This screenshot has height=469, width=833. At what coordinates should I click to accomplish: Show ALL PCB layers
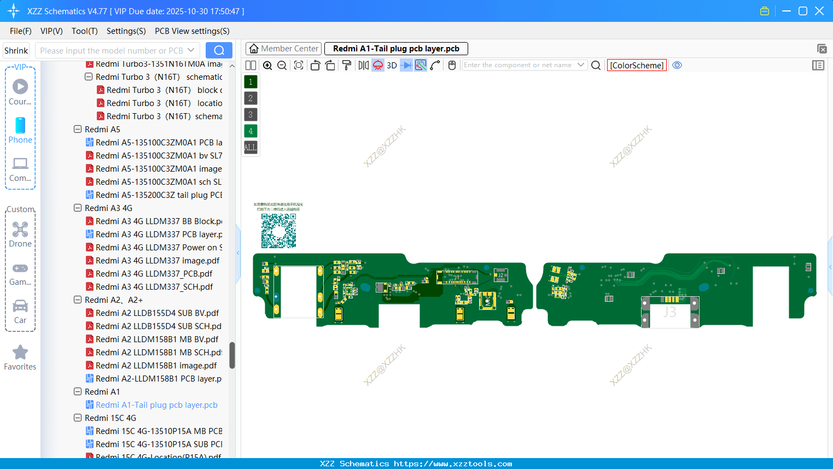[250, 147]
